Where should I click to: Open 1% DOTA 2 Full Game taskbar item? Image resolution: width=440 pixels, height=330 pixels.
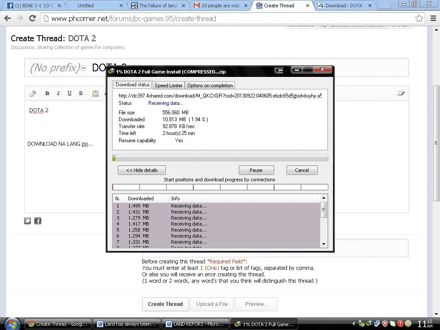click(x=264, y=324)
